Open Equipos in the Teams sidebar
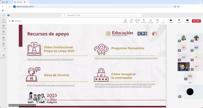 pyautogui.click(x=3, y=32)
